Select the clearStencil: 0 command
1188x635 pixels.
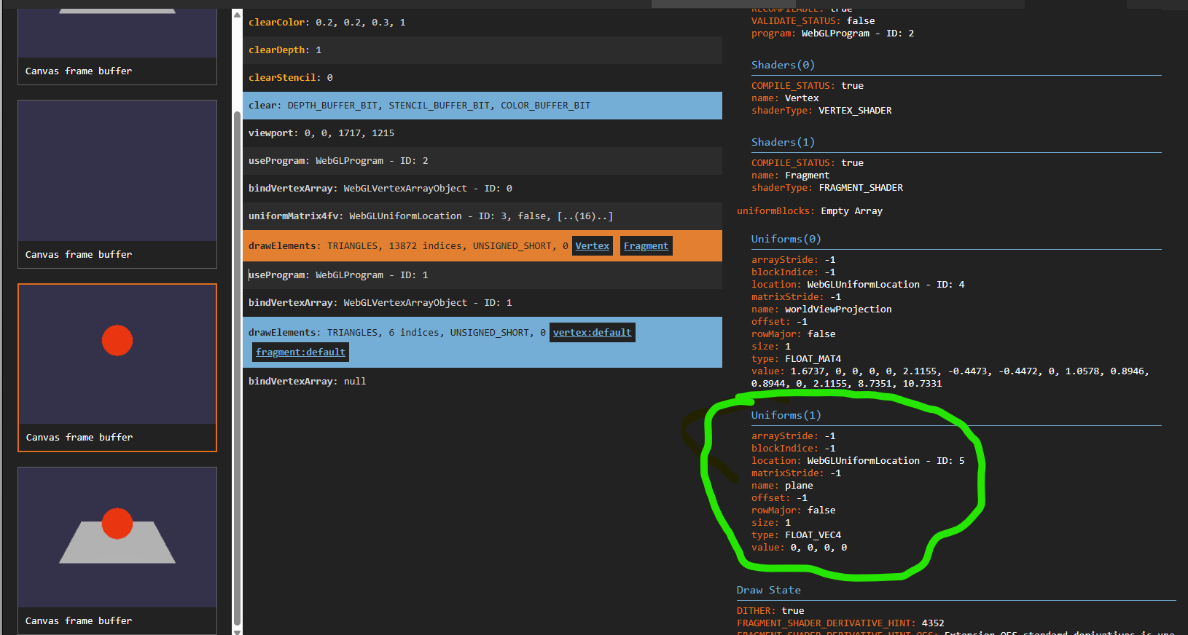[x=482, y=78]
